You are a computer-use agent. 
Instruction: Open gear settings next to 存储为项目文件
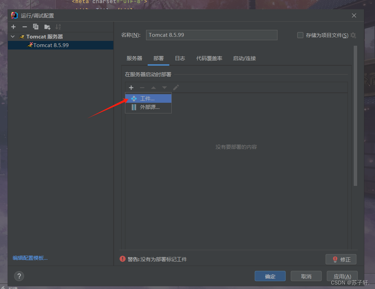click(353, 35)
